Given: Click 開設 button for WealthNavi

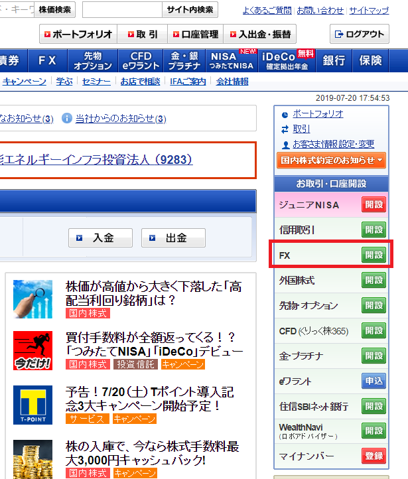Looking at the screenshot, I should tap(374, 431).
